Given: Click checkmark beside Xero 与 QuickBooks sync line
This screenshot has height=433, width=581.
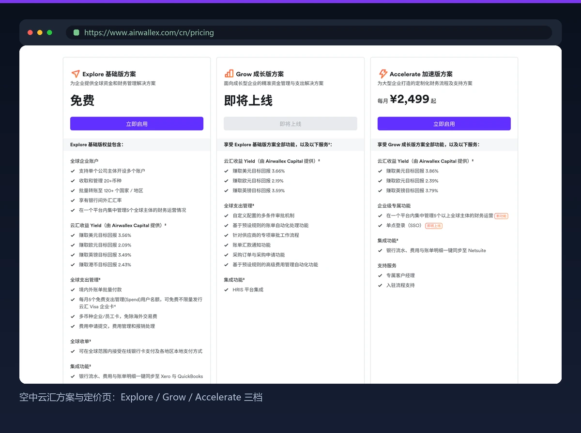Looking at the screenshot, I should pos(73,376).
